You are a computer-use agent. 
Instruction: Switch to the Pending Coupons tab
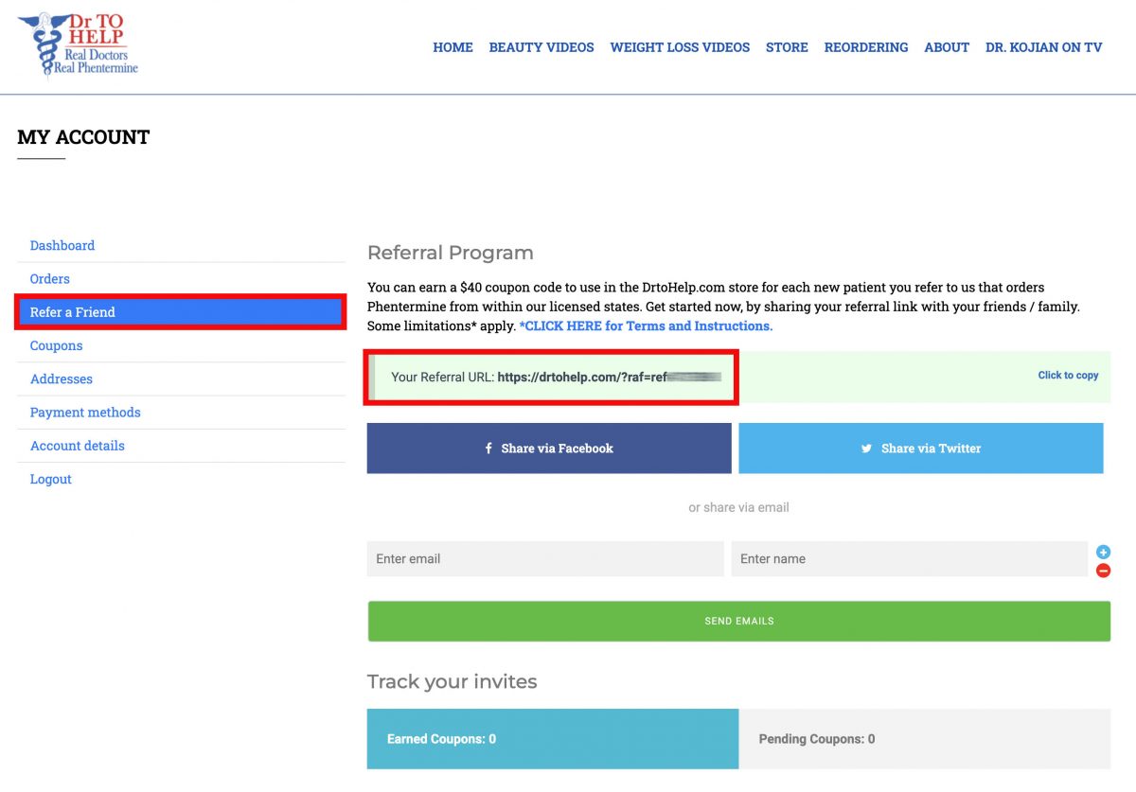pyautogui.click(x=816, y=739)
